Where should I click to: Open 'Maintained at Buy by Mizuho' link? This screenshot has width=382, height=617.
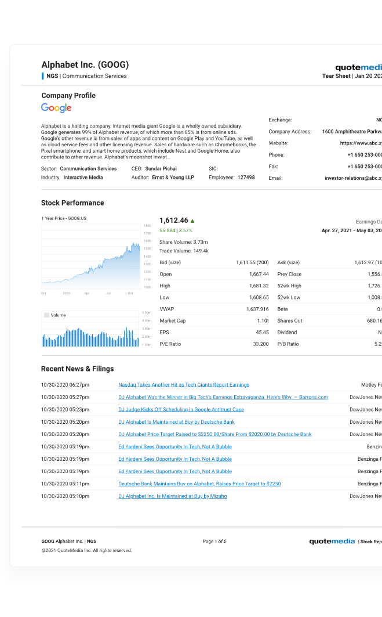(x=172, y=496)
